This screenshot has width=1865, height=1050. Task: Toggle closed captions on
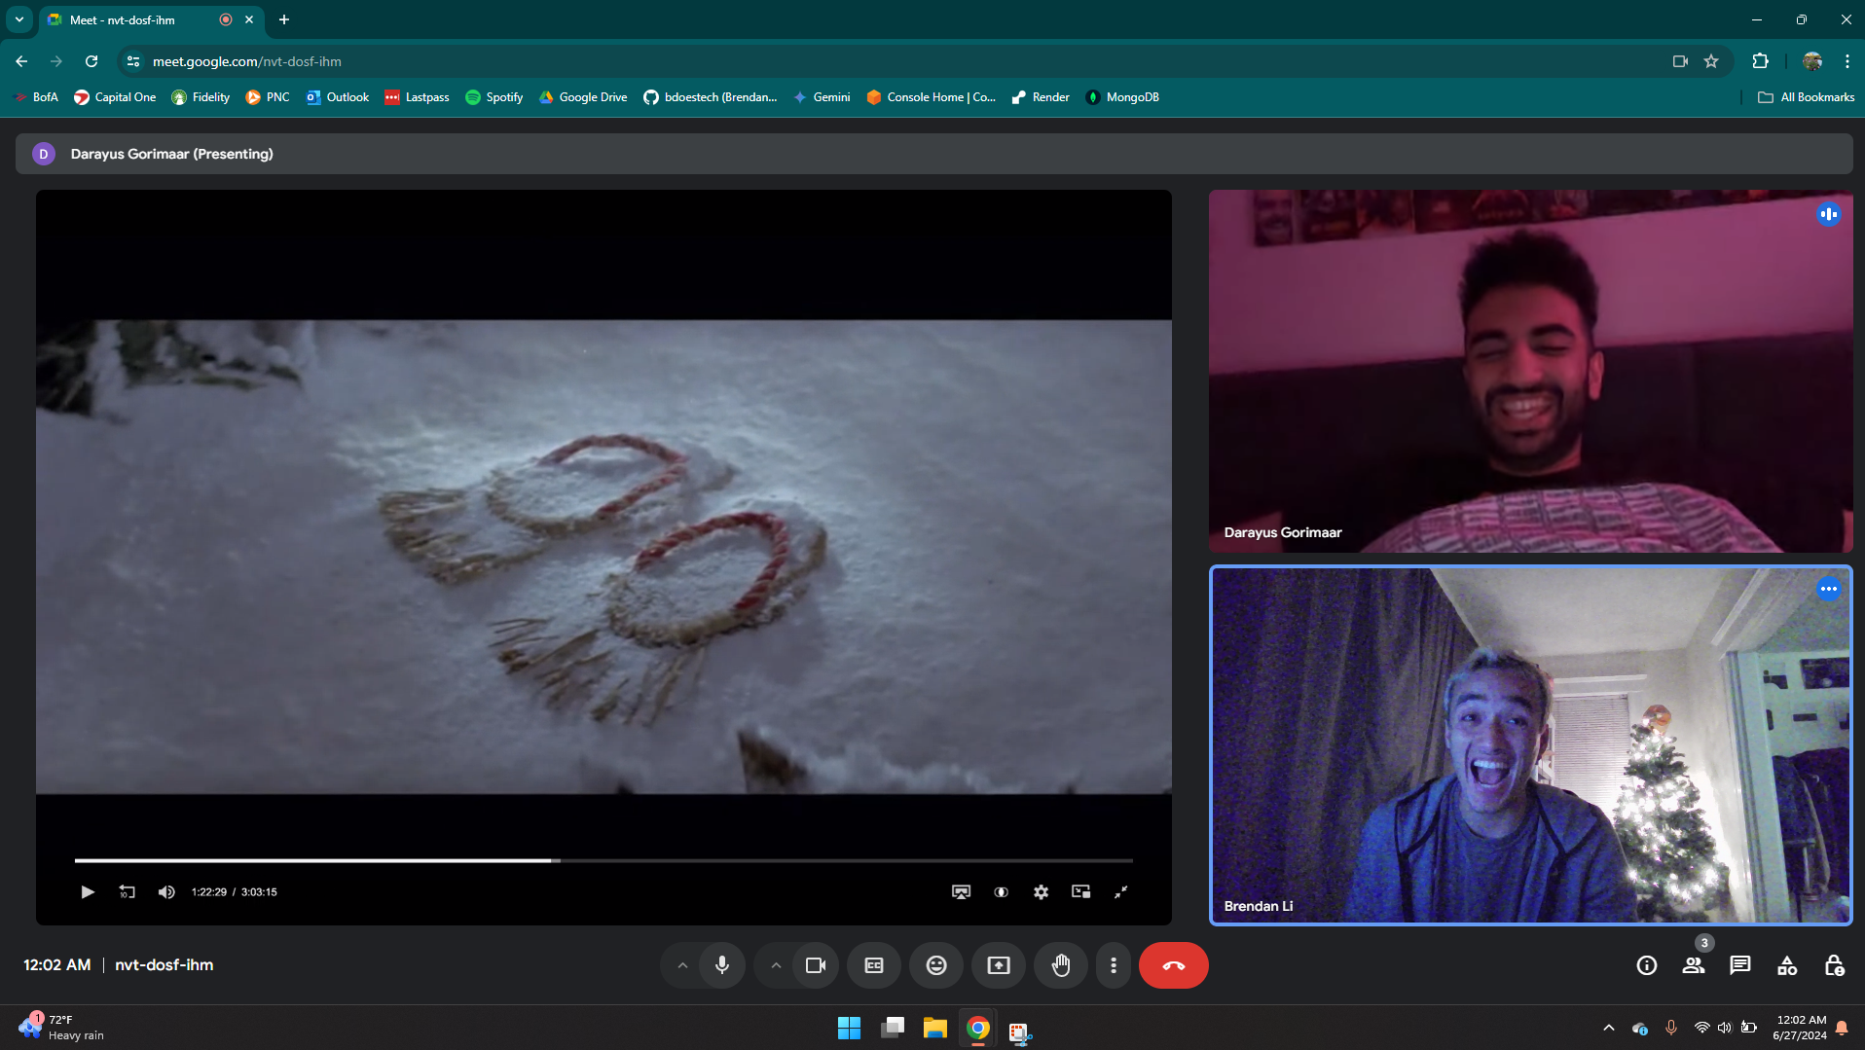[873, 965]
